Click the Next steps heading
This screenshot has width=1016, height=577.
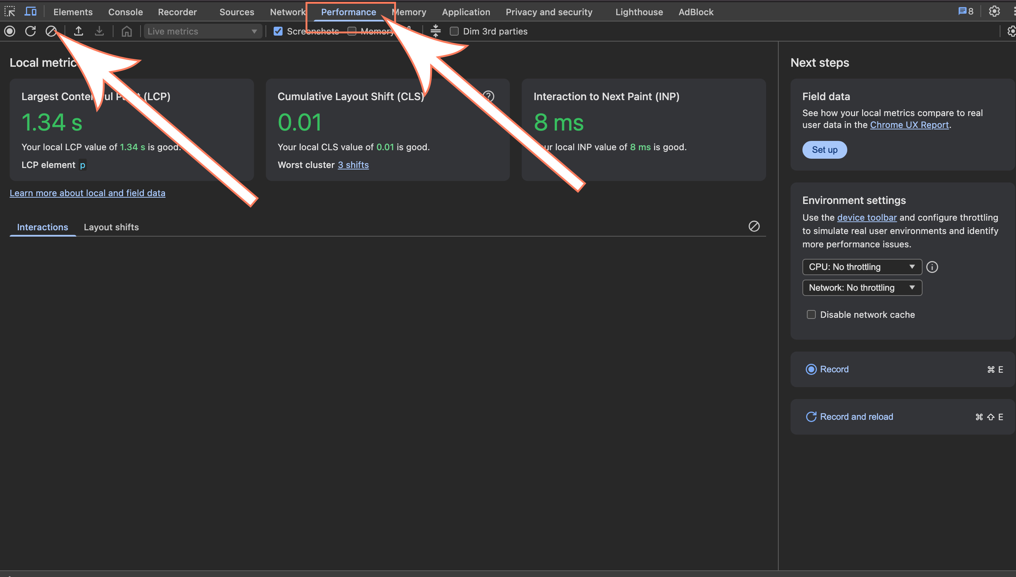[x=820, y=63]
